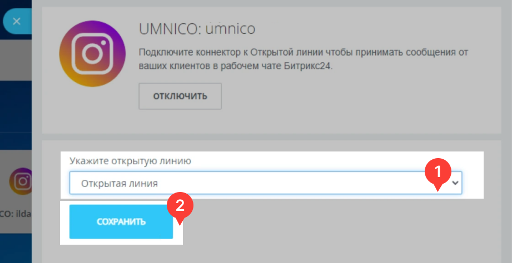This screenshot has height=263, width=512.
Task: Click the small Instagram icon in background list
Action: click(21, 181)
